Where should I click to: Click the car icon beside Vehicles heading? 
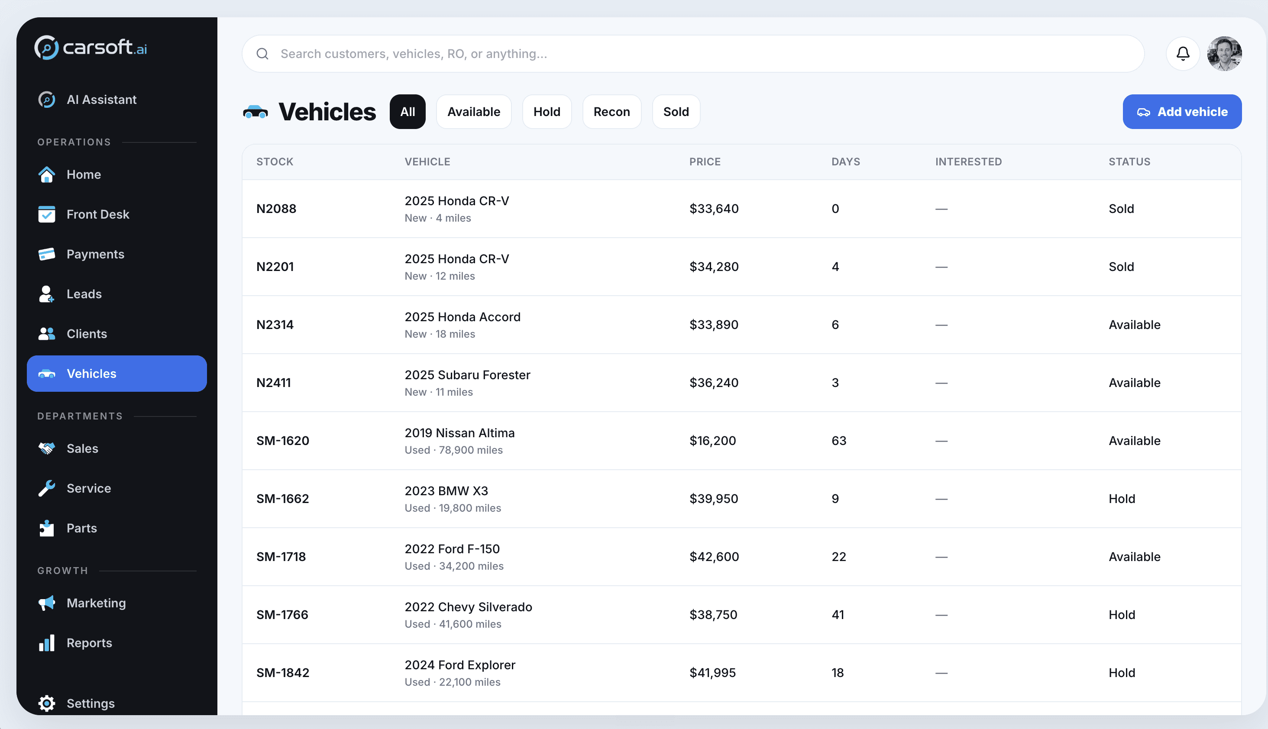pyautogui.click(x=256, y=112)
